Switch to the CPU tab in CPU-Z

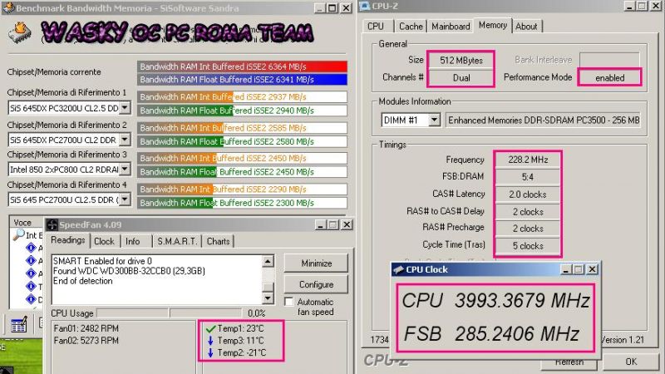[x=376, y=27]
